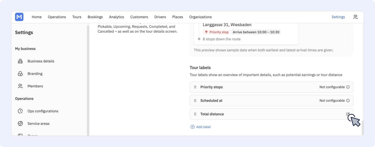This screenshot has height=147, width=375.
Task: Click the Business details building icon
Action: tap(20, 61)
